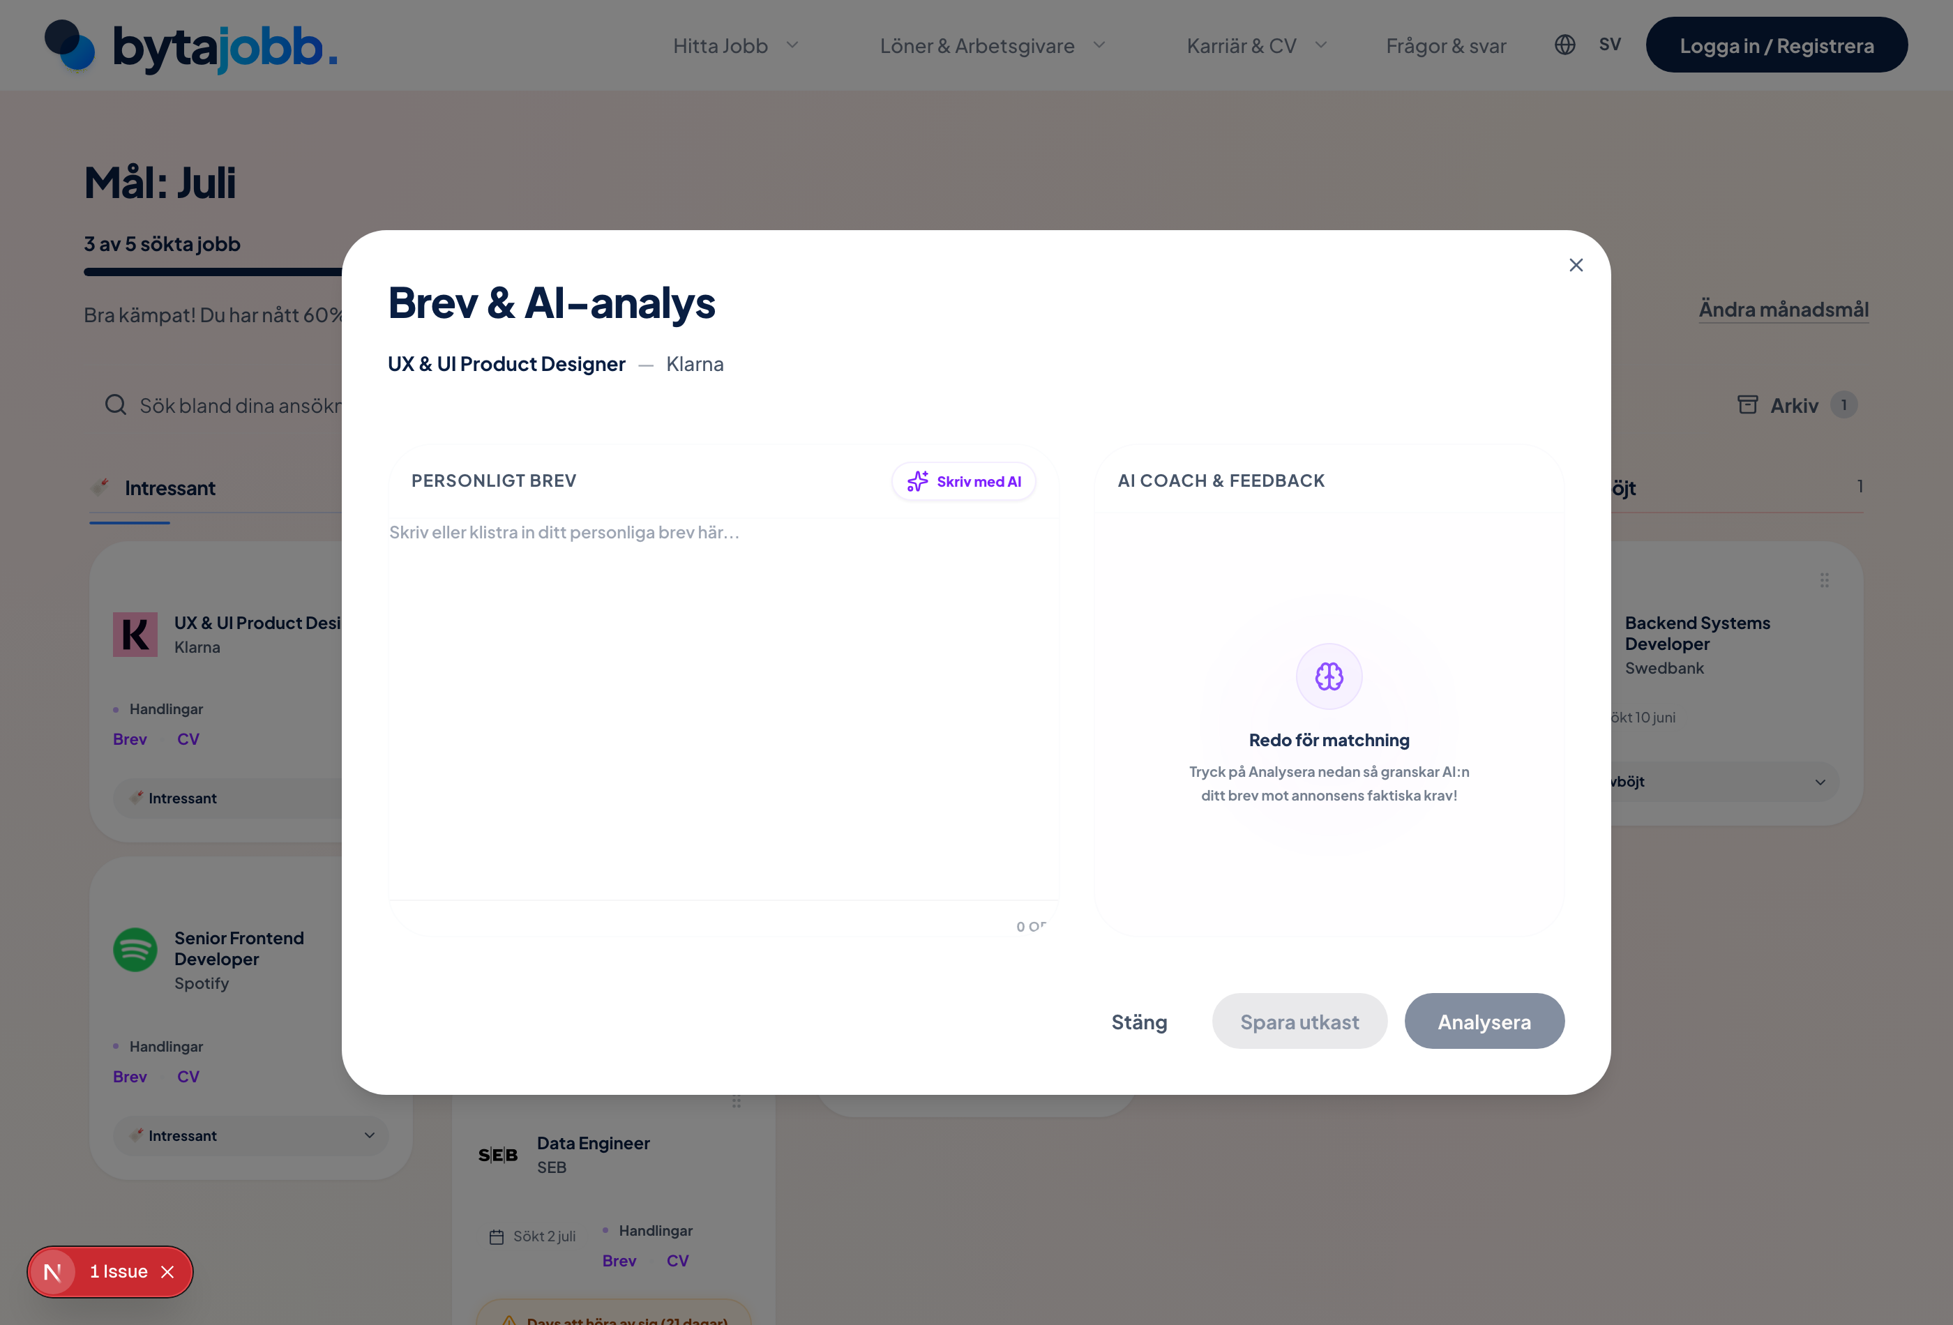This screenshot has height=1325, width=1953.
Task: Click the search magnifier icon
Action: point(116,405)
